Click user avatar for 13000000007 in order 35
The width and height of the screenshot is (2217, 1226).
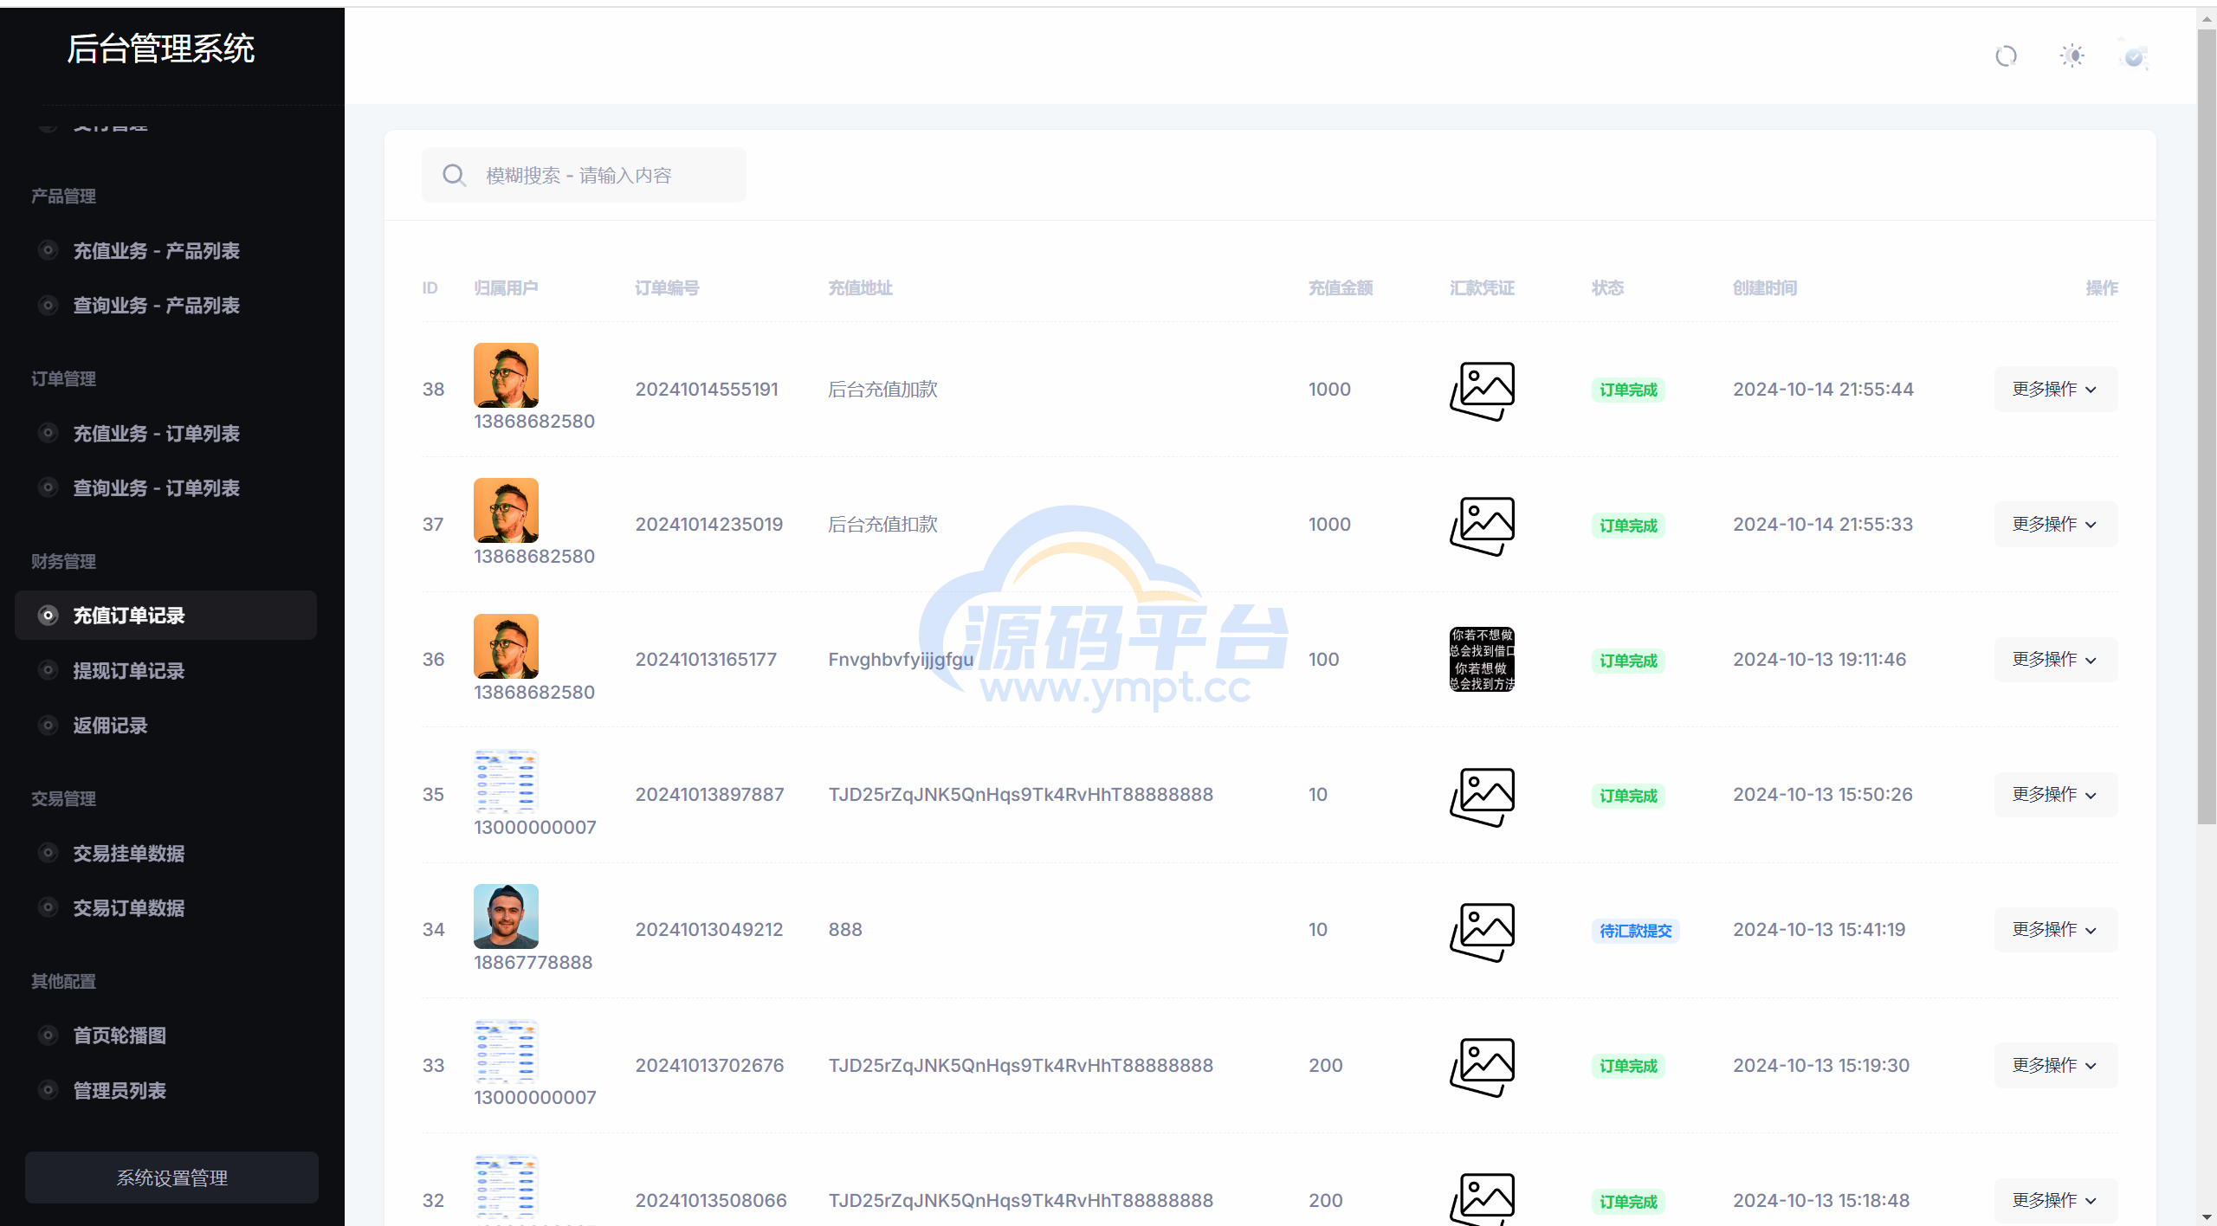coord(506,781)
